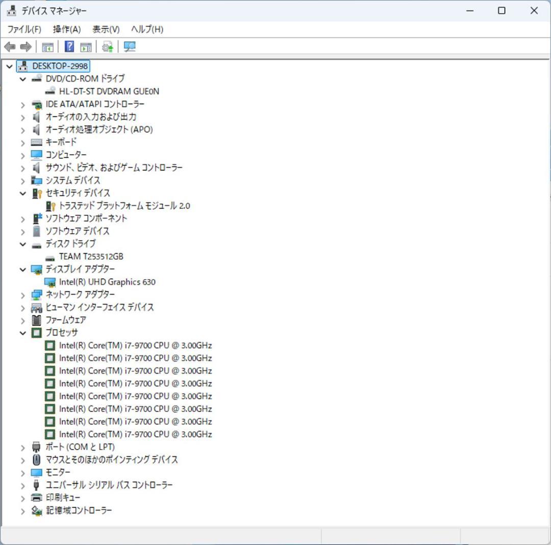Click the Intel(R) UHD Graphics 630 device icon
This screenshot has width=551, height=545.
pos(51,282)
